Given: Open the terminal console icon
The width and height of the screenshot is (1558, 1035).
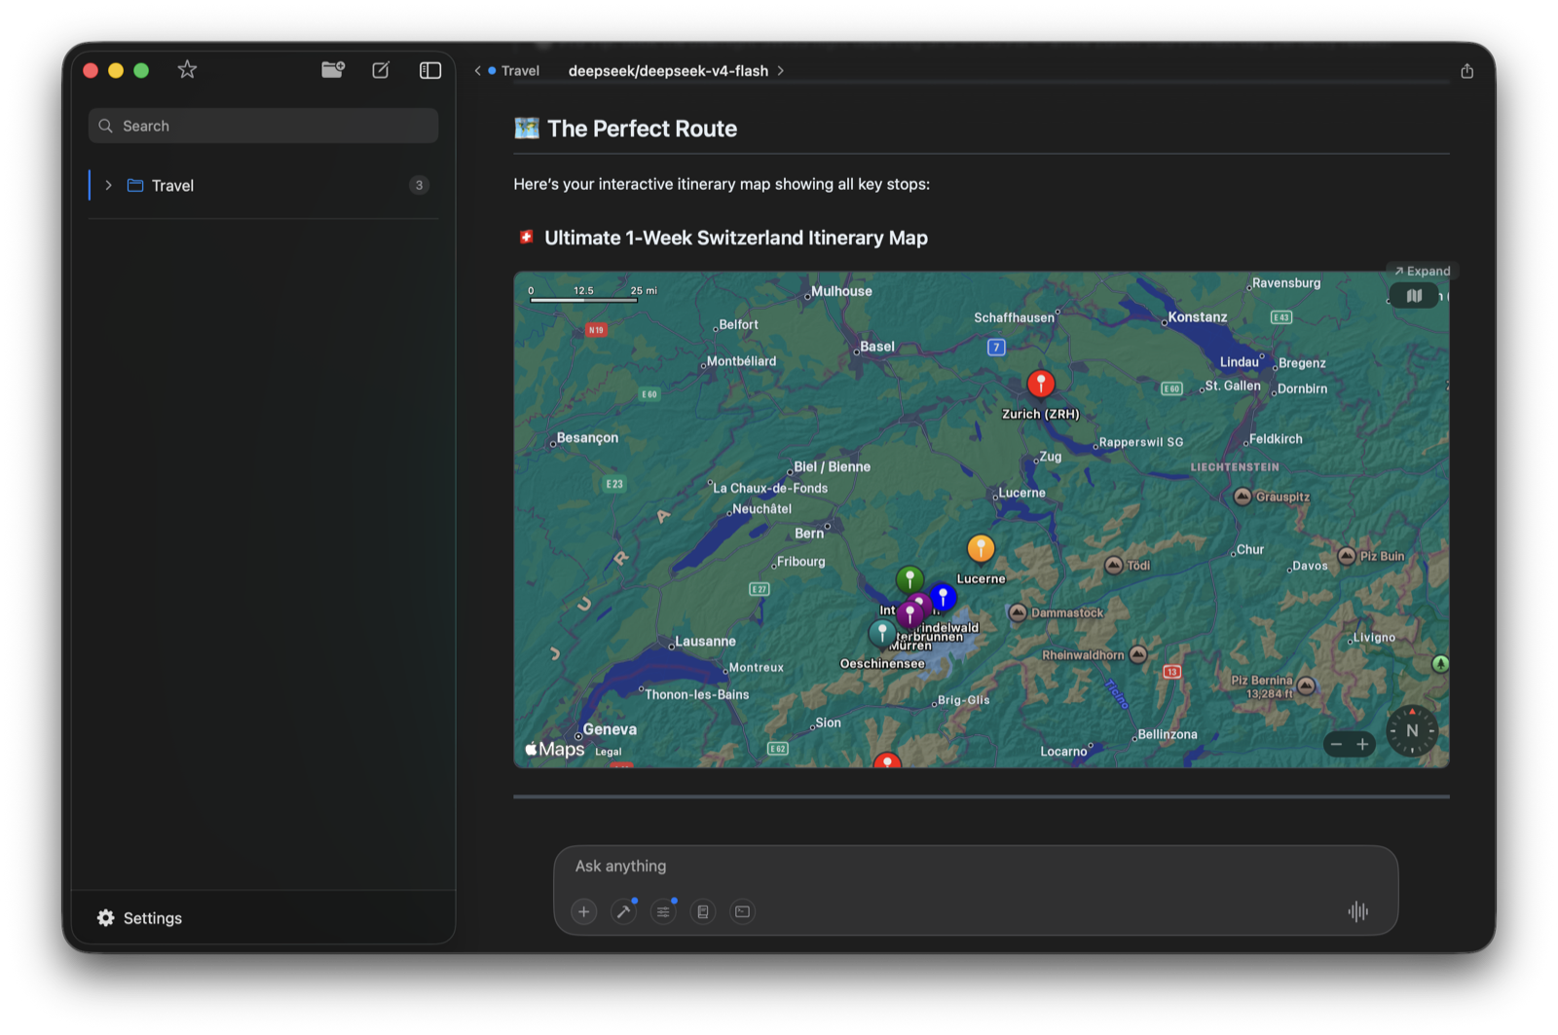Looking at the screenshot, I should (743, 911).
